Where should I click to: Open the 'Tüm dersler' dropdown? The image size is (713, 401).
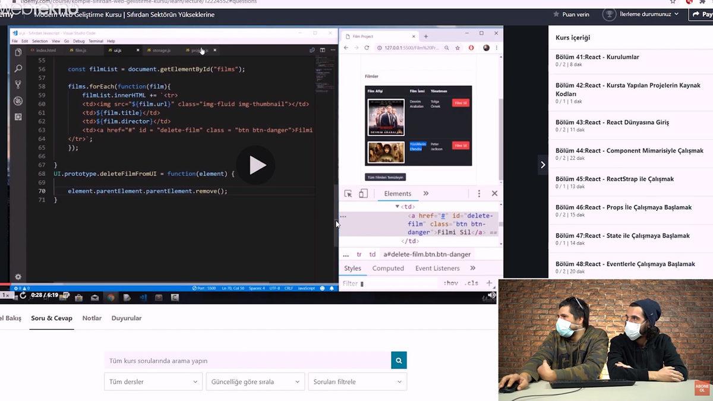[x=153, y=381]
